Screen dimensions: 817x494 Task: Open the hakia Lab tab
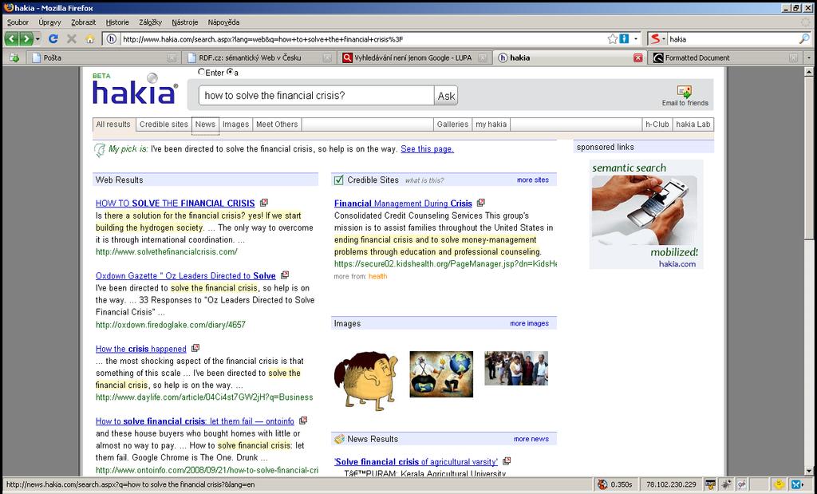(693, 124)
